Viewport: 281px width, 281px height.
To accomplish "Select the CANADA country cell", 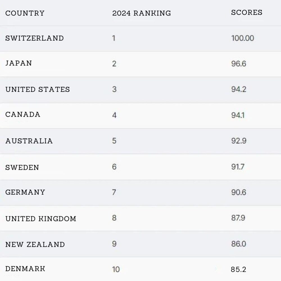I will coord(23,114).
